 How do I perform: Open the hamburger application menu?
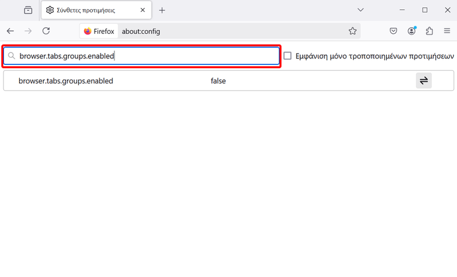click(447, 31)
